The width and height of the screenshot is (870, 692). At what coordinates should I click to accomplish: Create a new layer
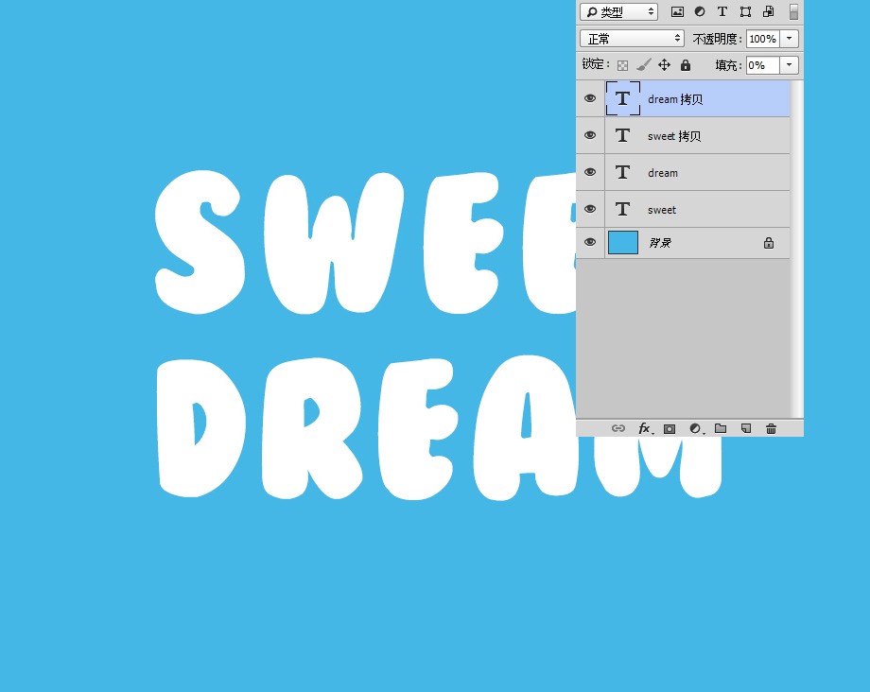746,428
